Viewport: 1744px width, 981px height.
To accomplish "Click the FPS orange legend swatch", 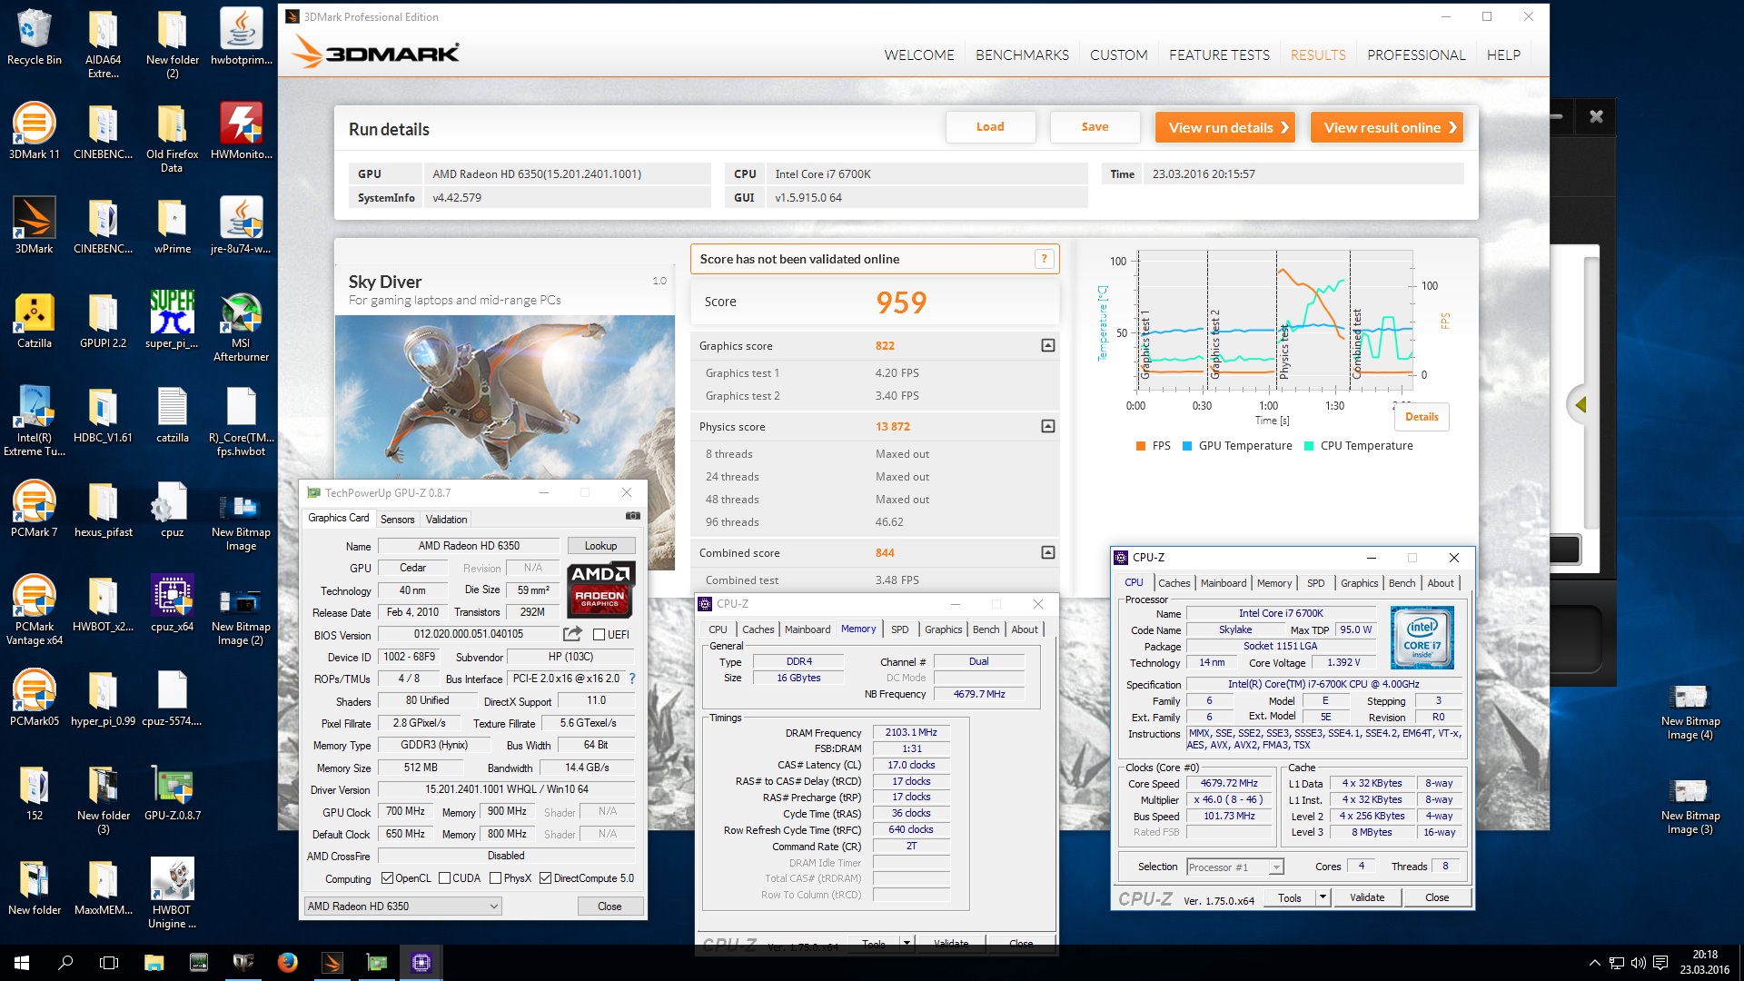I will (1140, 446).
